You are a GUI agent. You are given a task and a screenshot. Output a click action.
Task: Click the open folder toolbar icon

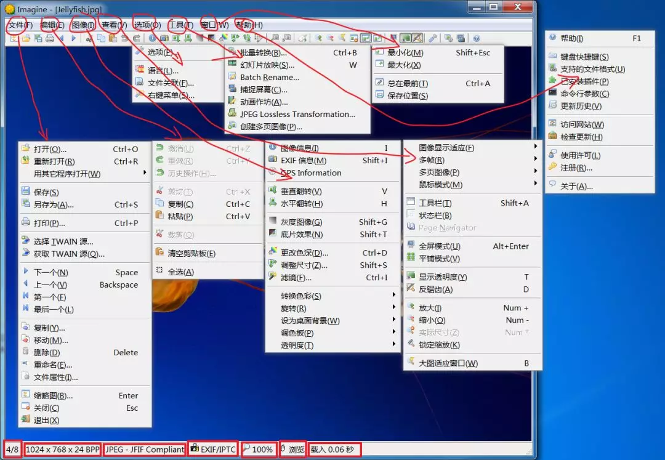(26, 39)
